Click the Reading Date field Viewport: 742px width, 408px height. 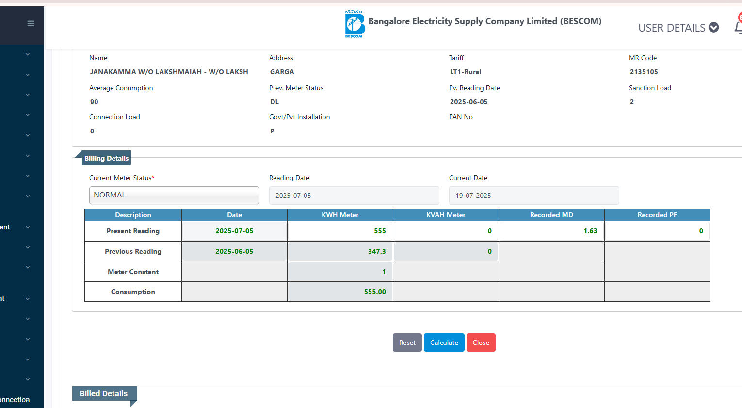354,196
